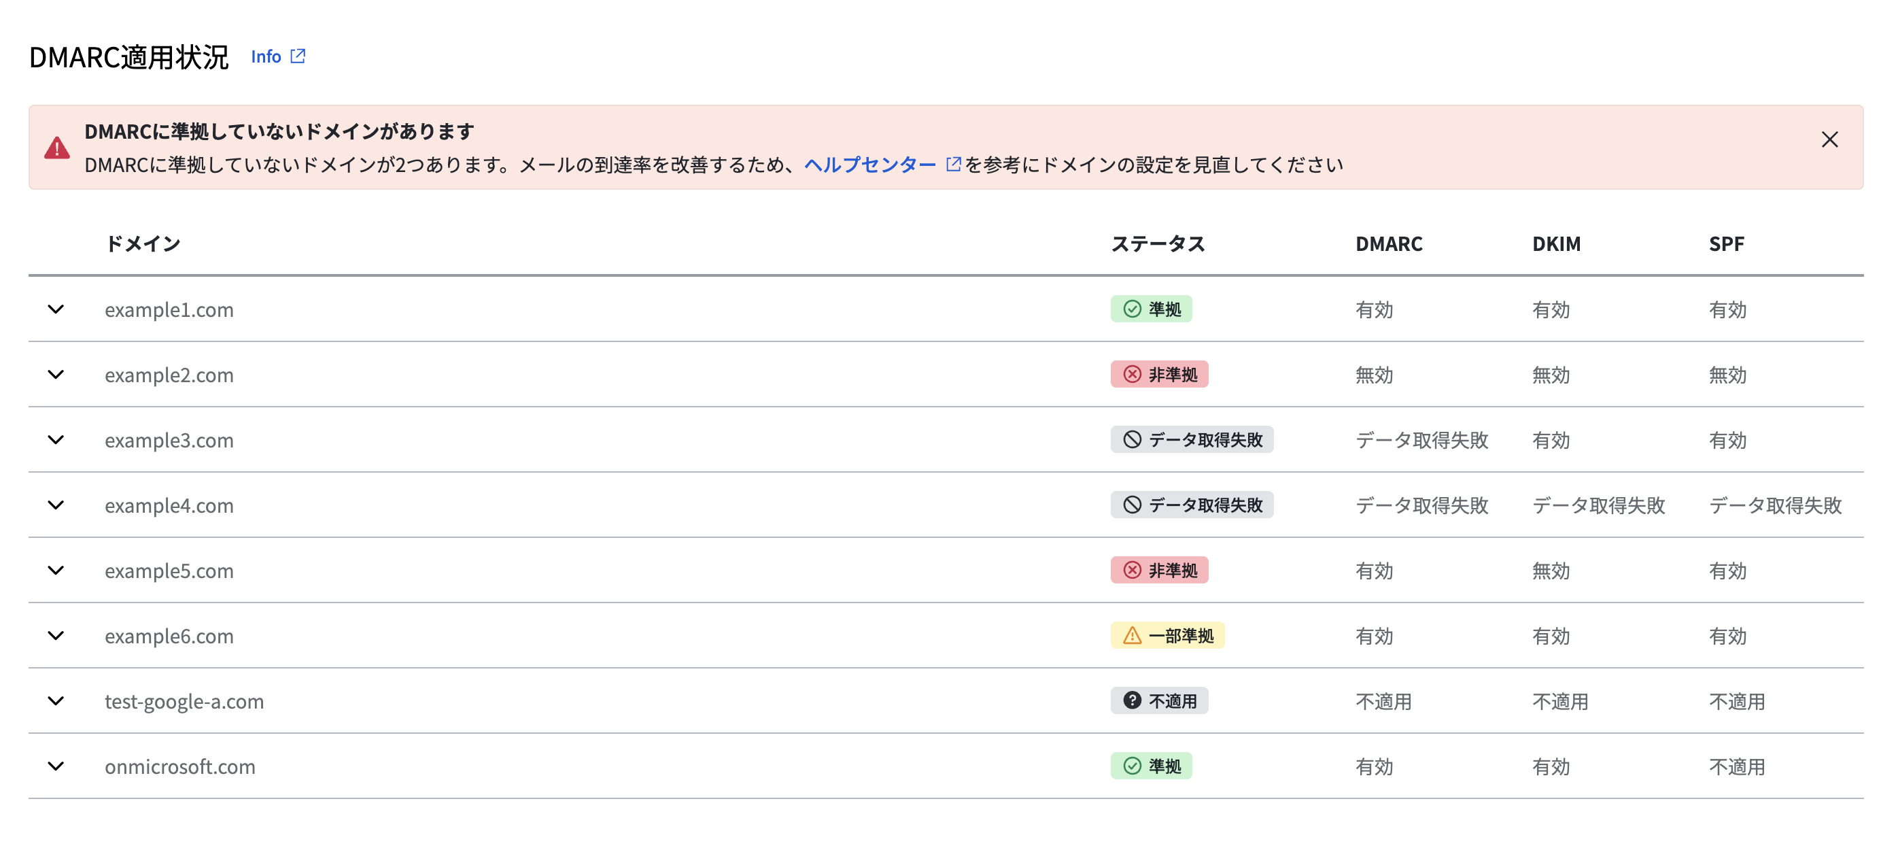The height and width of the screenshot is (865, 1898).
Task: Expand the example1.com row
Action: click(x=56, y=309)
